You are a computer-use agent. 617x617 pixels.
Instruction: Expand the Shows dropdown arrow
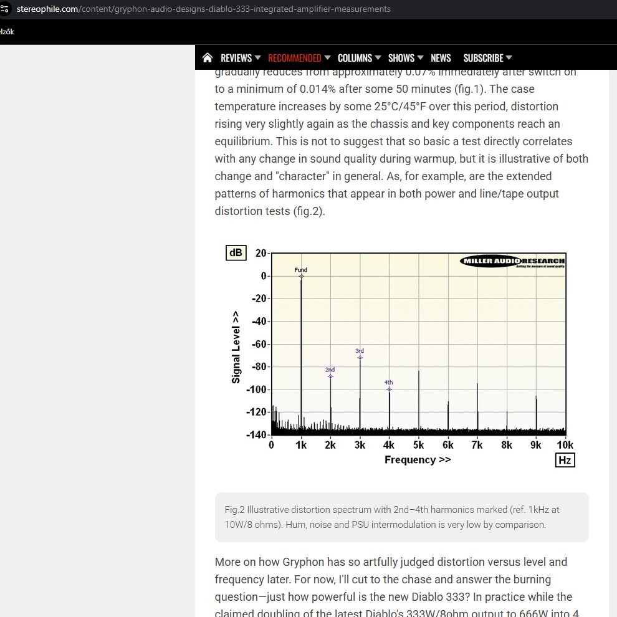pos(420,58)
